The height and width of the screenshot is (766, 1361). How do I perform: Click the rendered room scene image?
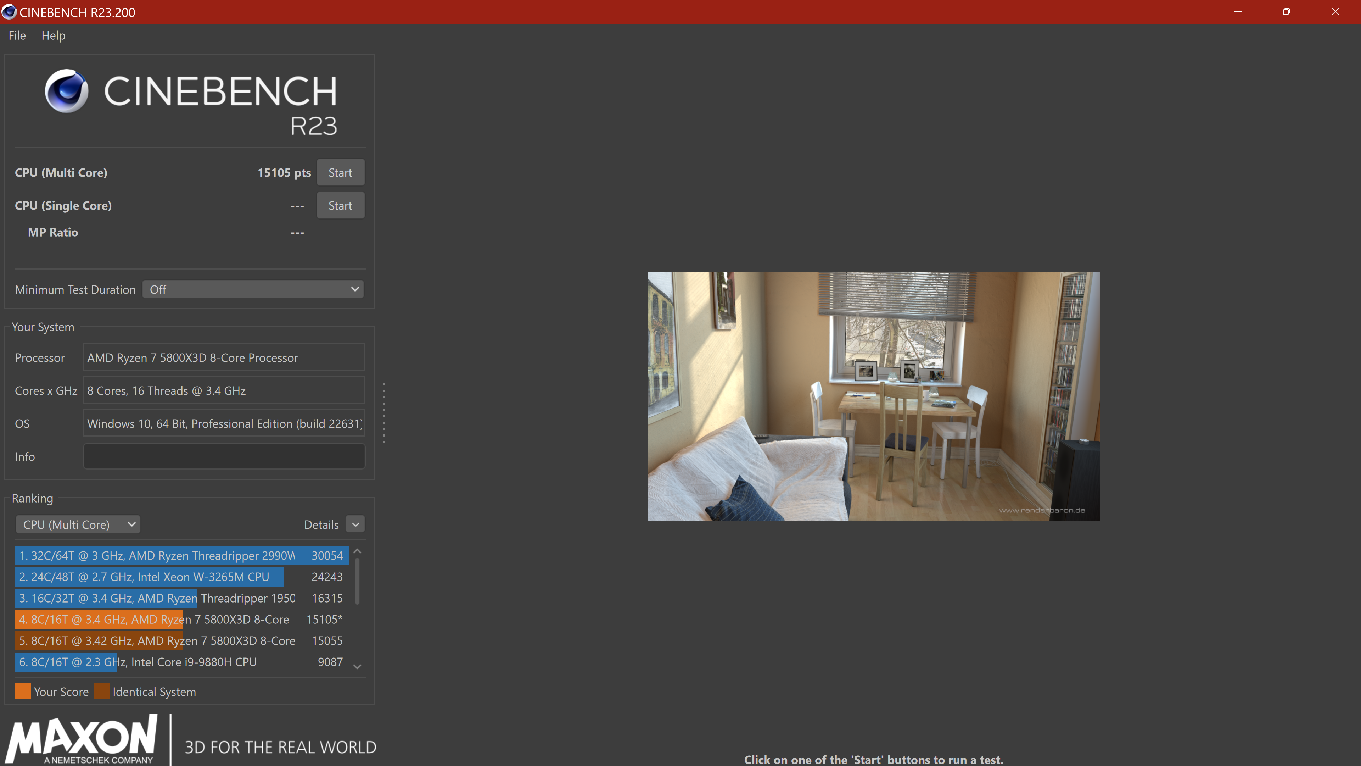pyautogui.click(x=873, y=396)
